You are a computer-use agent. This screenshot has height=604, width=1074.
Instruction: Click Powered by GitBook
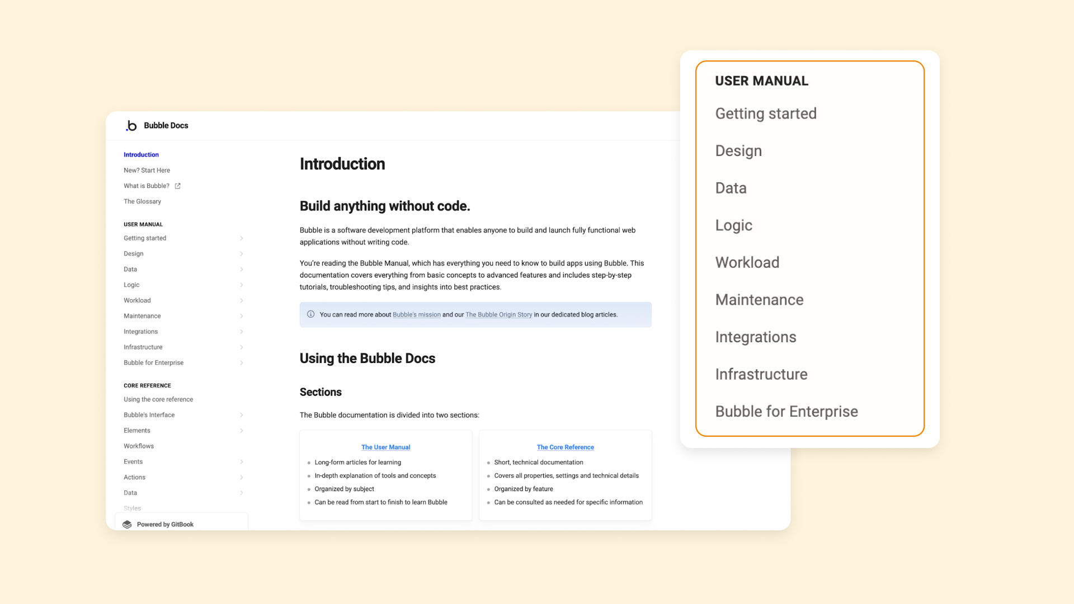tap(165, 524)
